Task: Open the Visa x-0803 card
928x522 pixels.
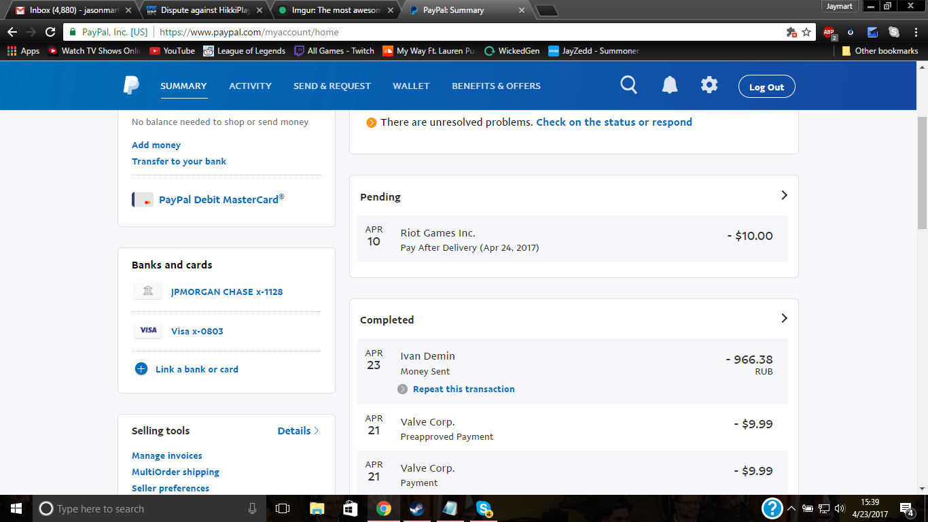Action: coord(197,331)
